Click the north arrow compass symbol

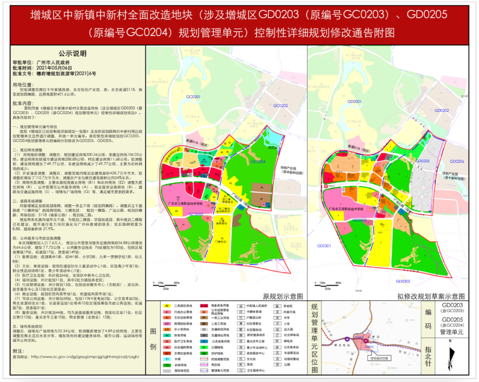point(451,355)
